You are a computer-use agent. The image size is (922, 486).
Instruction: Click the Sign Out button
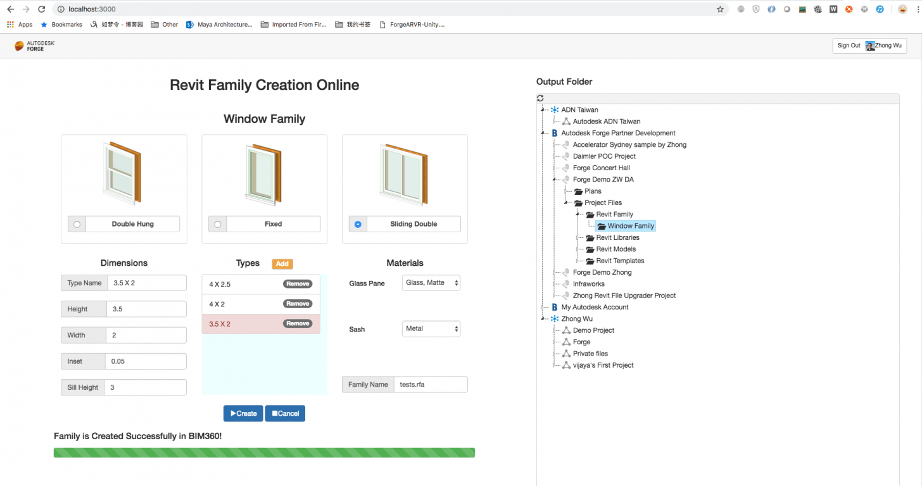coord(849,45)
